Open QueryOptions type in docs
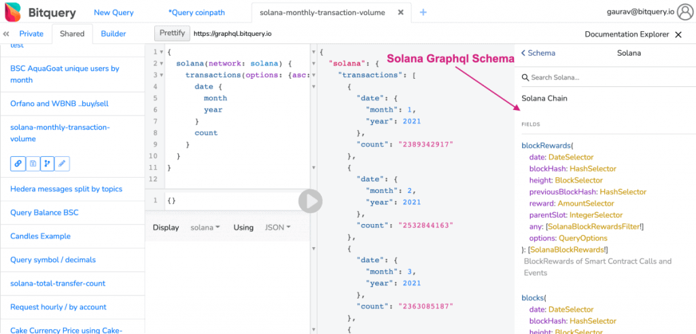The height and width of the screenshot is (334, 696). tap(582, 238)
